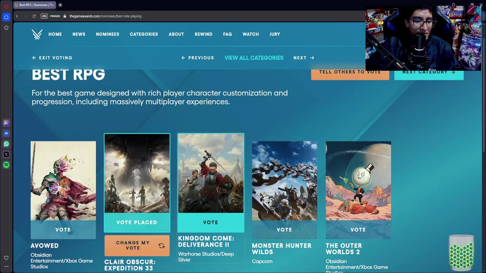Open NEWS in site navigation

tap(79, 34)
